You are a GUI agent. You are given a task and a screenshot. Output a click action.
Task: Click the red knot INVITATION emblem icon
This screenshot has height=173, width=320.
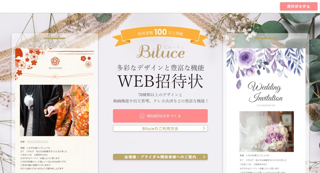tap(55, 61)
